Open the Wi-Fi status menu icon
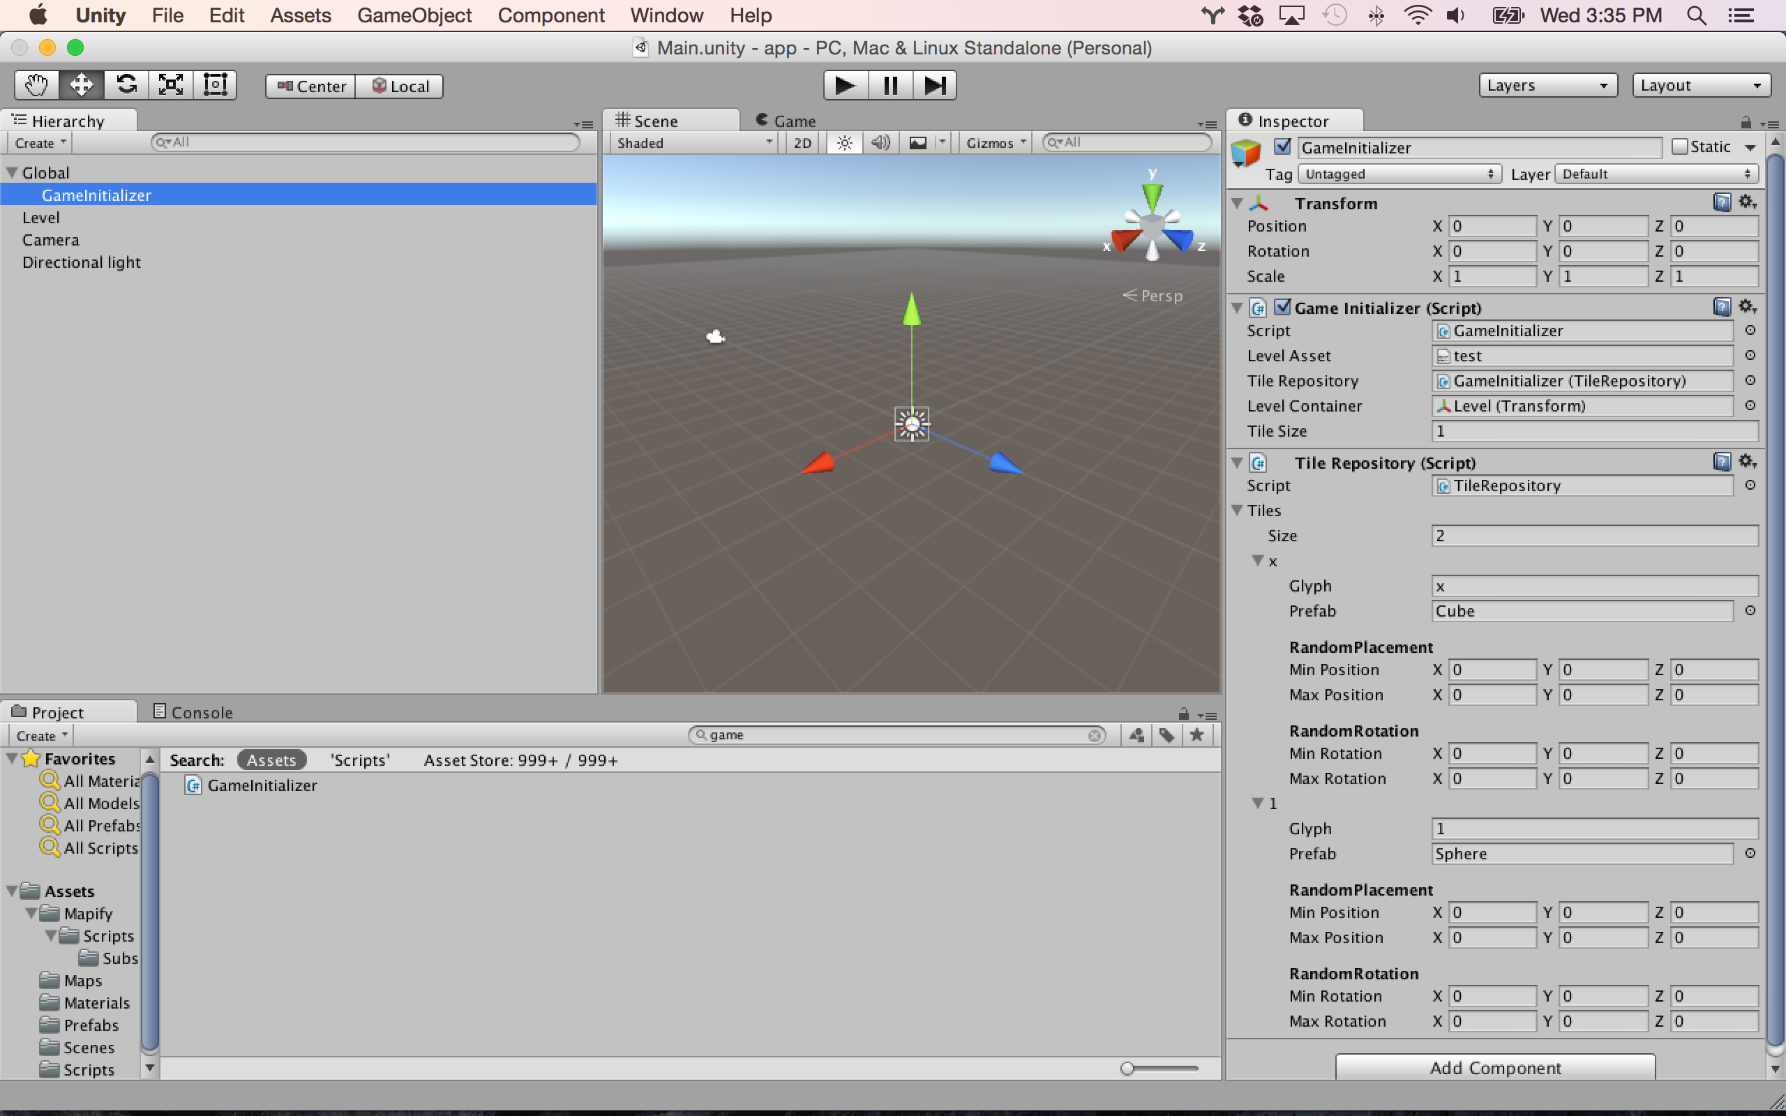The width and height of the screenshot is (1786, 1116). pos(1417,15)
